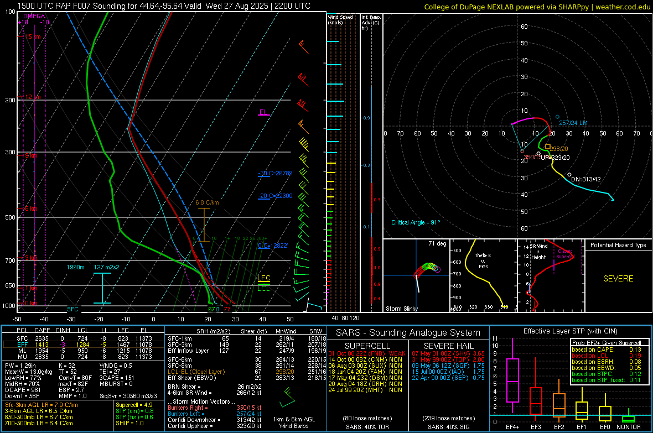Click the '31 Oct 00 22Z (FNB) WEAK' analog

(x=366, y=353)
